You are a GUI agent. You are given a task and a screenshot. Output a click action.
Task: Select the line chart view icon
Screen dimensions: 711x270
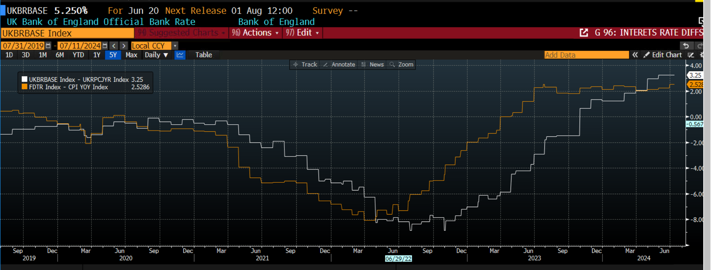[180, 55]
